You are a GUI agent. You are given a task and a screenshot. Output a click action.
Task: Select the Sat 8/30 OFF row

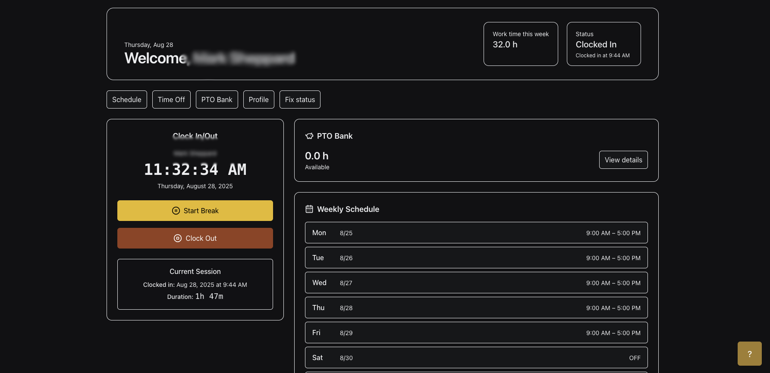tap(476, 357)
